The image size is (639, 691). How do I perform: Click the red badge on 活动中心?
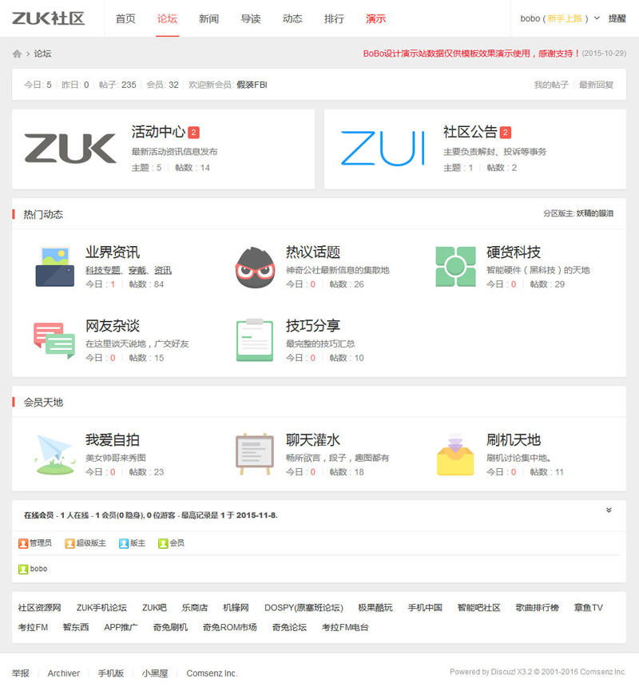[194, 132]
